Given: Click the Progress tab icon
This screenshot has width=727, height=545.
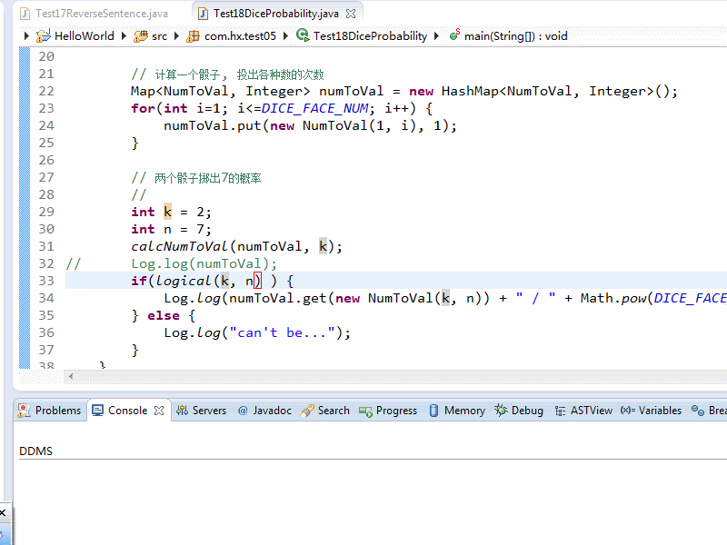Looking at the screenshot, I should [x=365, y=411].
